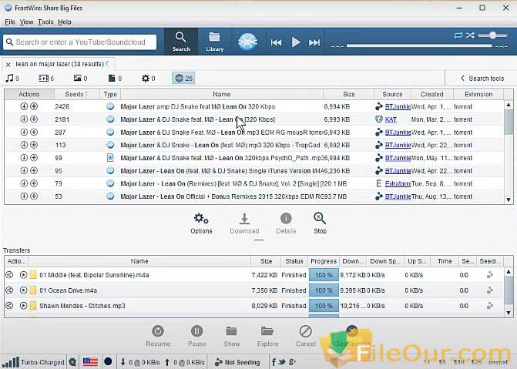Open the Library view

tap(215, 42)
